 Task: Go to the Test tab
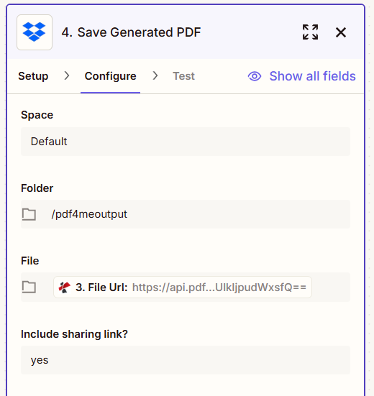pos(183,76)
